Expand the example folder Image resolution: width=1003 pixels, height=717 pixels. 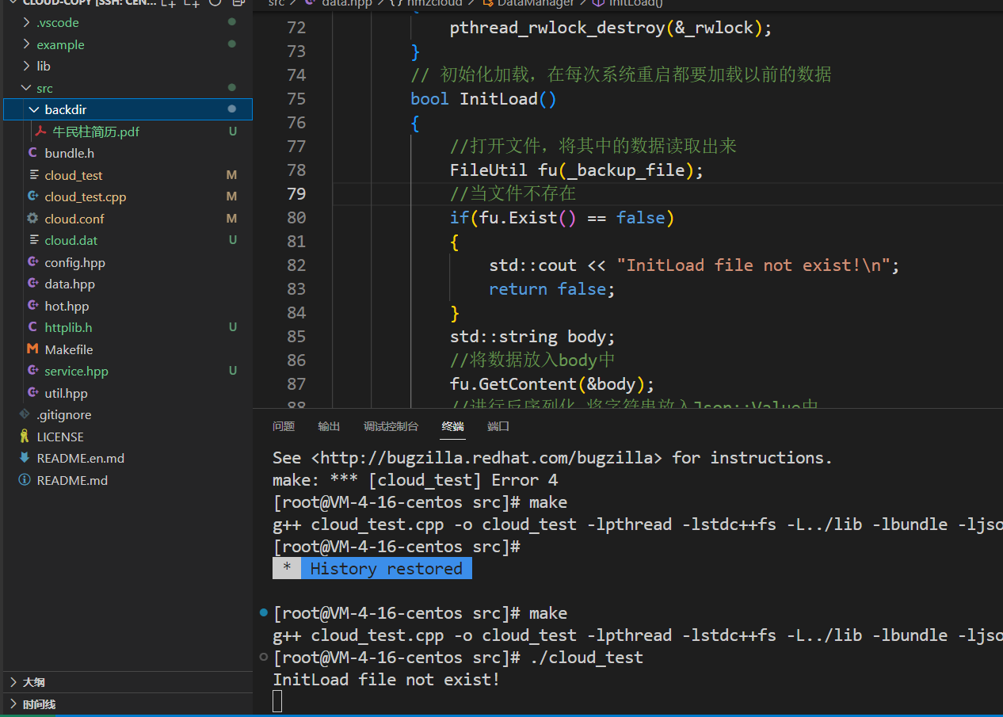(x=28, y=44)
